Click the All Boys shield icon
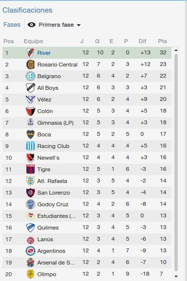This screenshot has width=187, height=281. coord(31,88)
